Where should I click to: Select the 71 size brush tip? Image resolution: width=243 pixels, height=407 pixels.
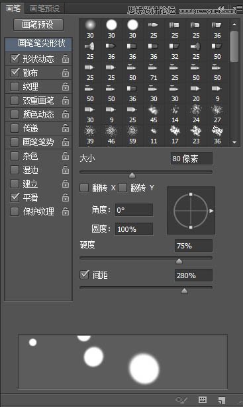coord(154,72)
